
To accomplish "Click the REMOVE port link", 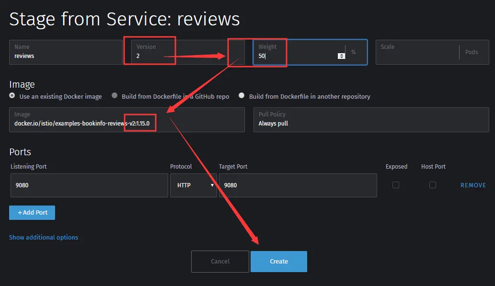I will click(473, 185).
